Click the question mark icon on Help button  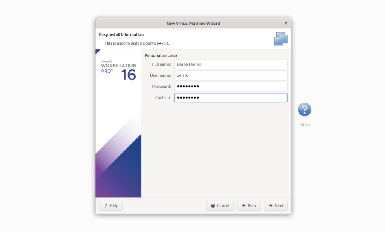tap(106, 205)
